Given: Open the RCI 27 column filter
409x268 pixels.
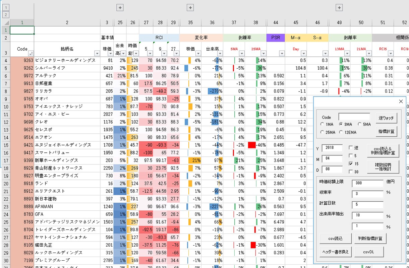Looking at the screenshot, I should click(x=176, y=54).
